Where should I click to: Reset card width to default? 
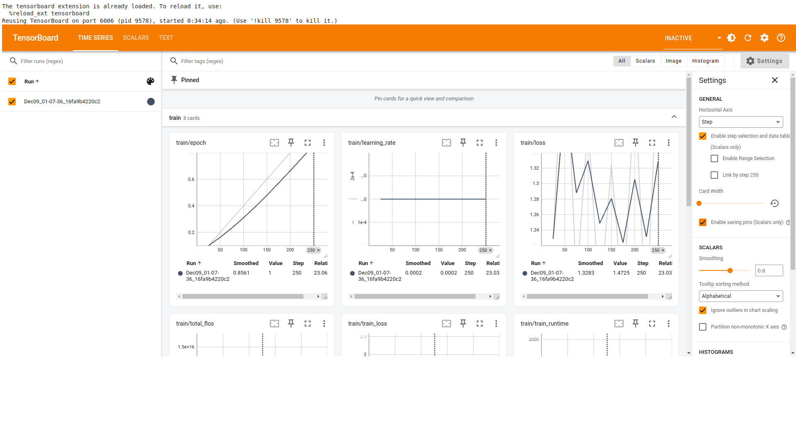tap(774, 203)
